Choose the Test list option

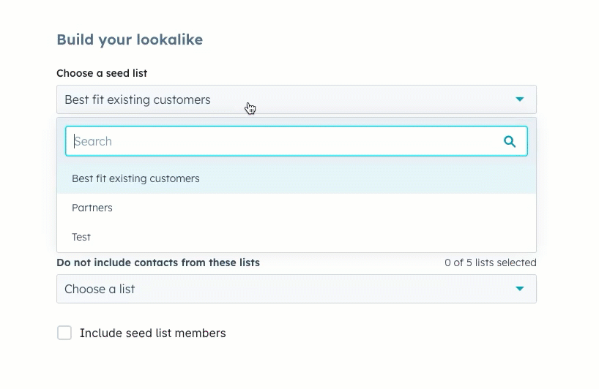(297, 237)
